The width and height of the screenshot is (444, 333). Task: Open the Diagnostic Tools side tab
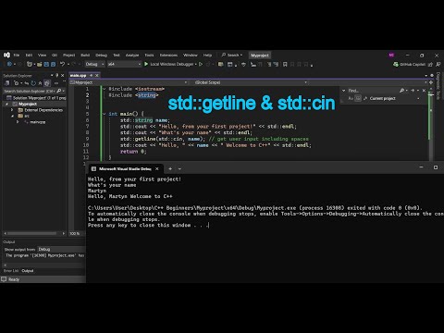(x=438, y=86)
